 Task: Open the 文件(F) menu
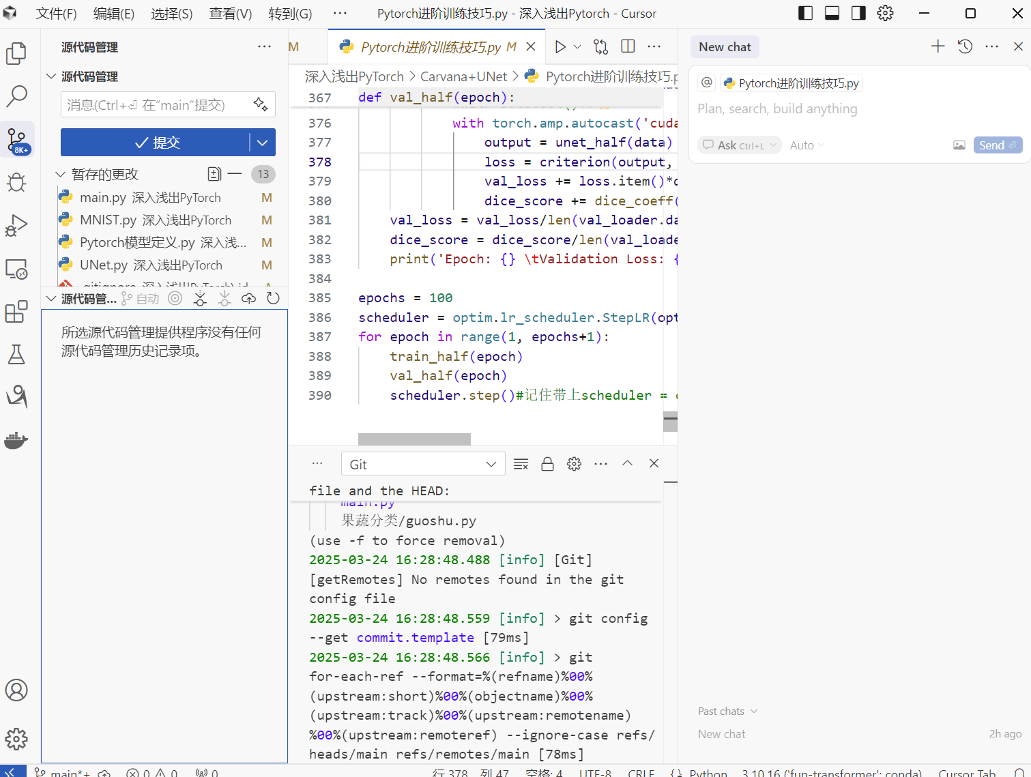pyautogui.click(x=56, y=14)
